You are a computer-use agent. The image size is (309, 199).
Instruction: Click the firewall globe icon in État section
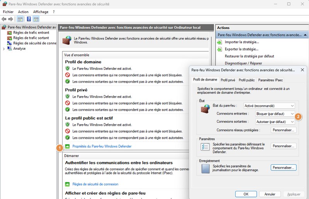tap(205, 109)
